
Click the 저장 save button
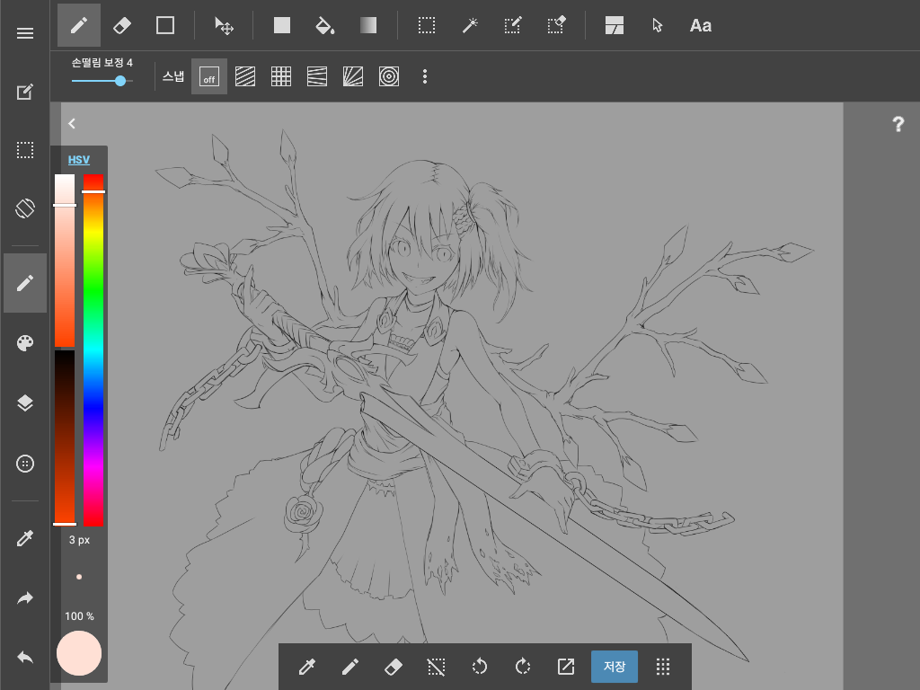(x=615, y=667)
